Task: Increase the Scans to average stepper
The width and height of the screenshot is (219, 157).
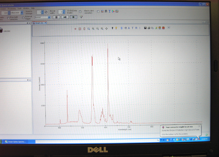Action: [x=42, y=11]
